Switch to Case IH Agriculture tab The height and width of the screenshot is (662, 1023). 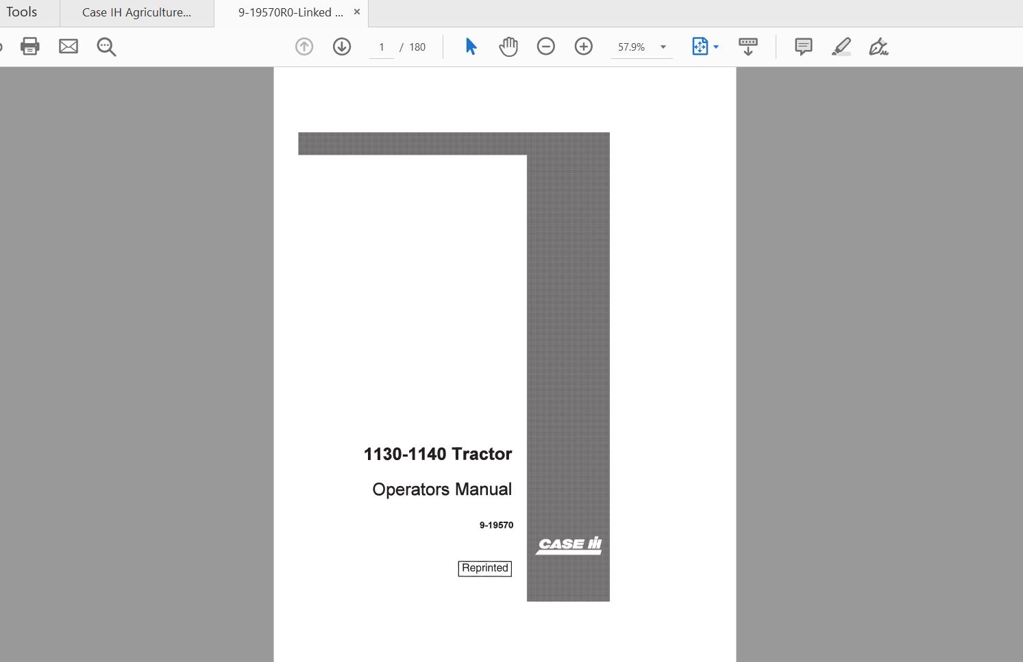pos(137,12)
